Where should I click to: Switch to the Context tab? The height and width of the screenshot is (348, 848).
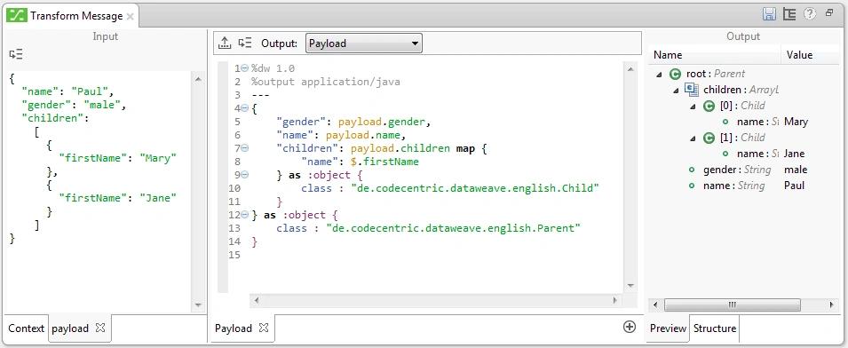click(x=26, y=328)
